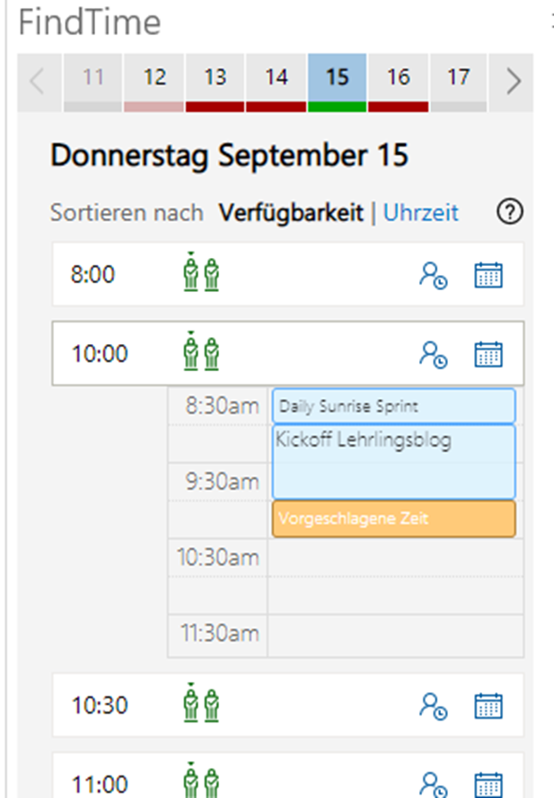This screenshot has width=554, height=798.
Task: Sort by Verfügbarkeit option
Action: pos(291,213)
